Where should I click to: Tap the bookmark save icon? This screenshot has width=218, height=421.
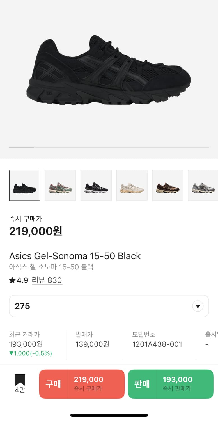pyautogui.click(x=20, y=380)
